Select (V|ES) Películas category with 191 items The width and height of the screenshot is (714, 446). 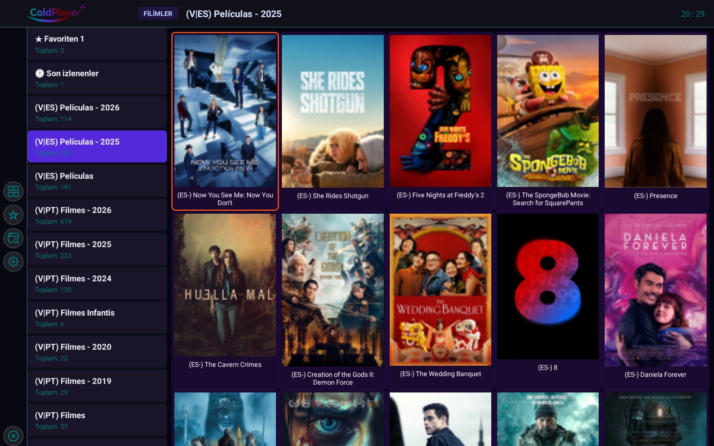pos(97,181)
